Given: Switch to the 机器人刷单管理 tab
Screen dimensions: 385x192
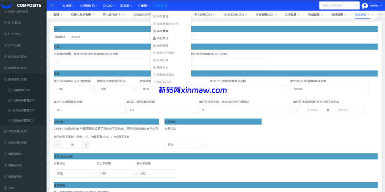Looking at the screenshot, I should tap(81, 15).
